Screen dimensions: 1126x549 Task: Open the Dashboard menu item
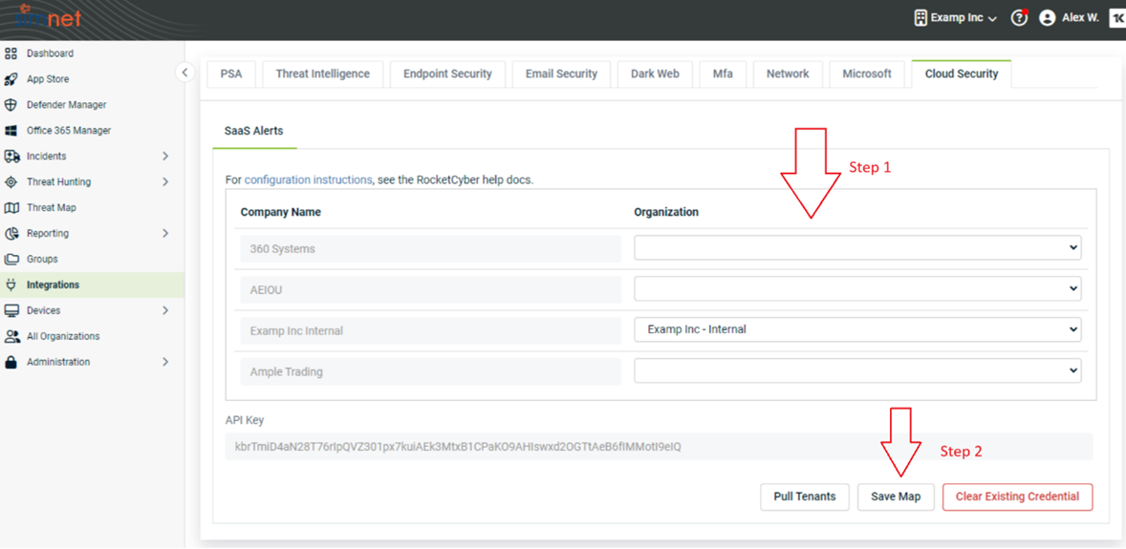(x=50, y=53)
